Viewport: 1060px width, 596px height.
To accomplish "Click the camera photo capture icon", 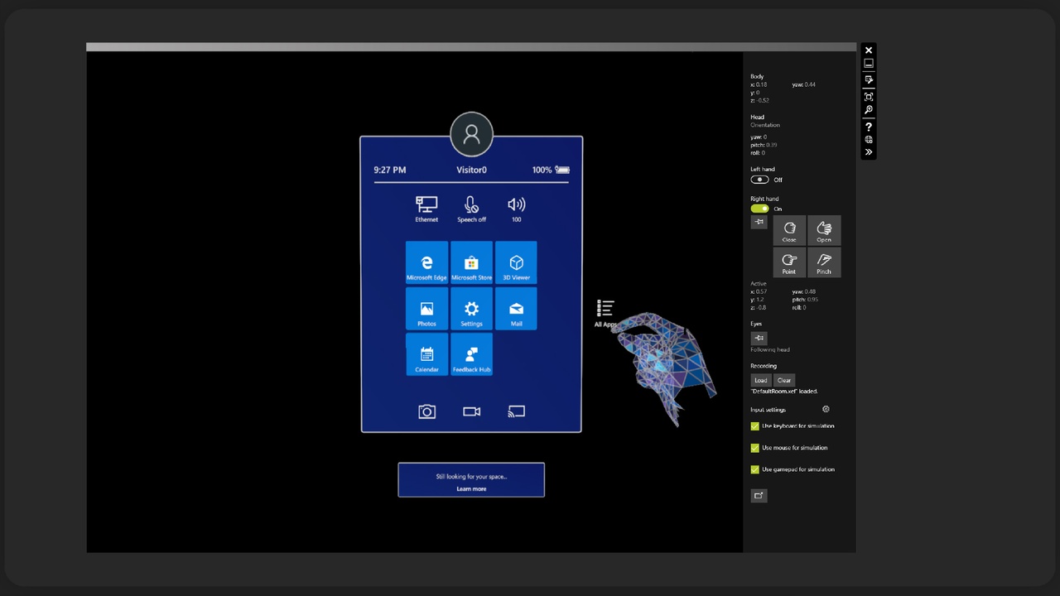I will click(426, 411).
